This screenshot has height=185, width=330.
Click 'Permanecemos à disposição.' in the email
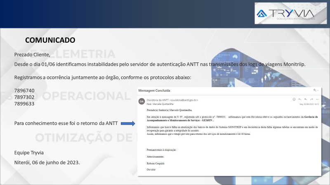click(x=161, y=150)
